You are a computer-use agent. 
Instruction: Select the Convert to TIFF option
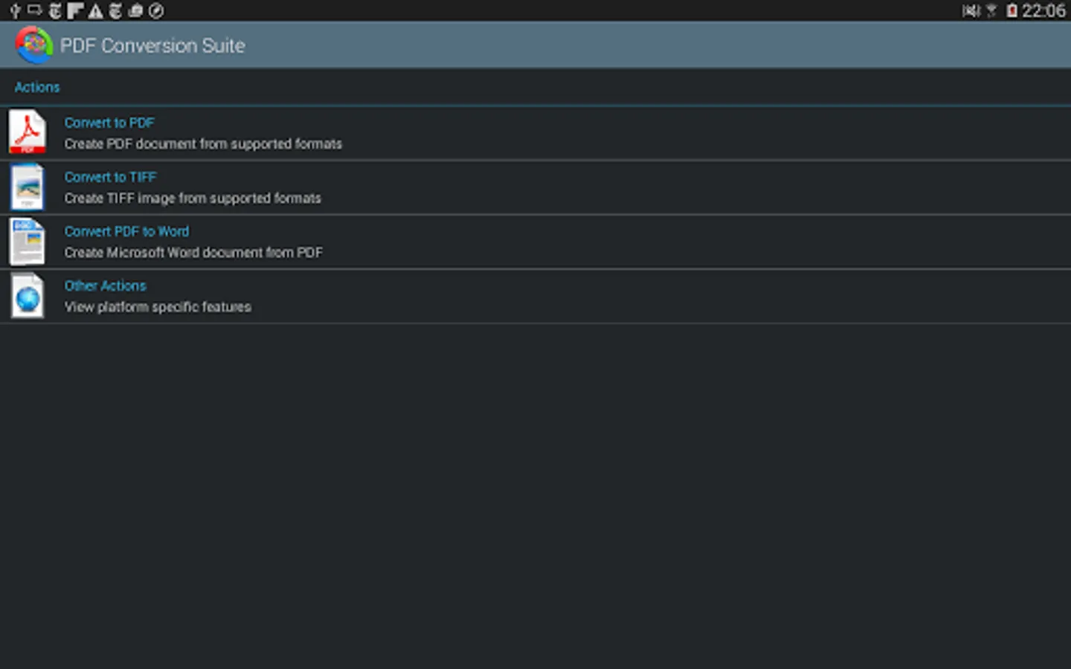tap(110, 177)
